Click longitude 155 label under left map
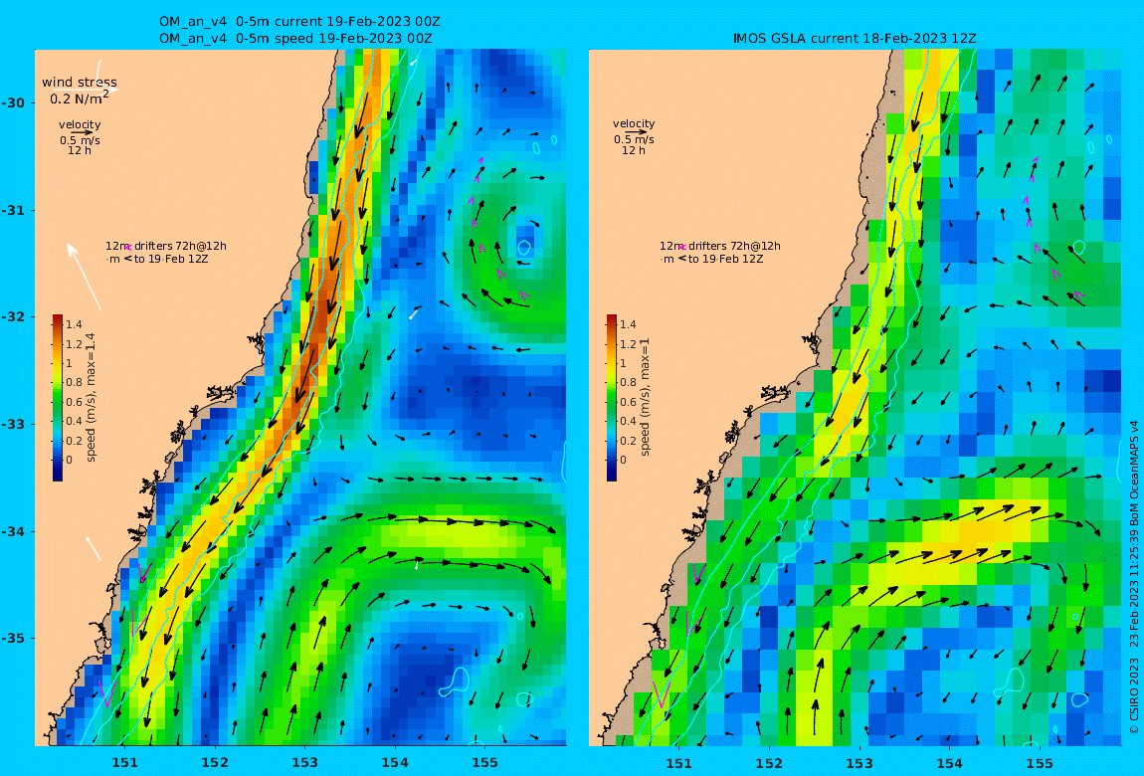The image size is (1144, 776). (x=485, y=763)
